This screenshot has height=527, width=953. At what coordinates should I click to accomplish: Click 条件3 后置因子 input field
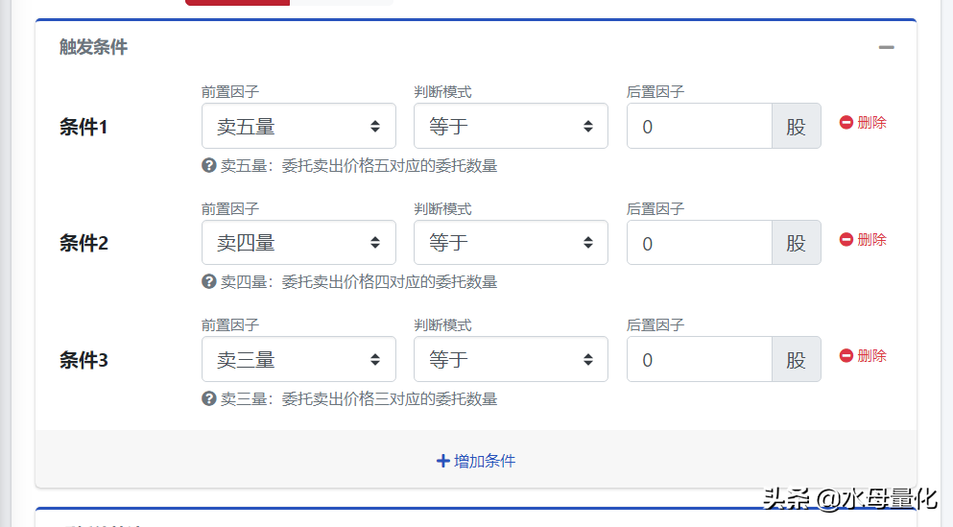click(700, 359)
